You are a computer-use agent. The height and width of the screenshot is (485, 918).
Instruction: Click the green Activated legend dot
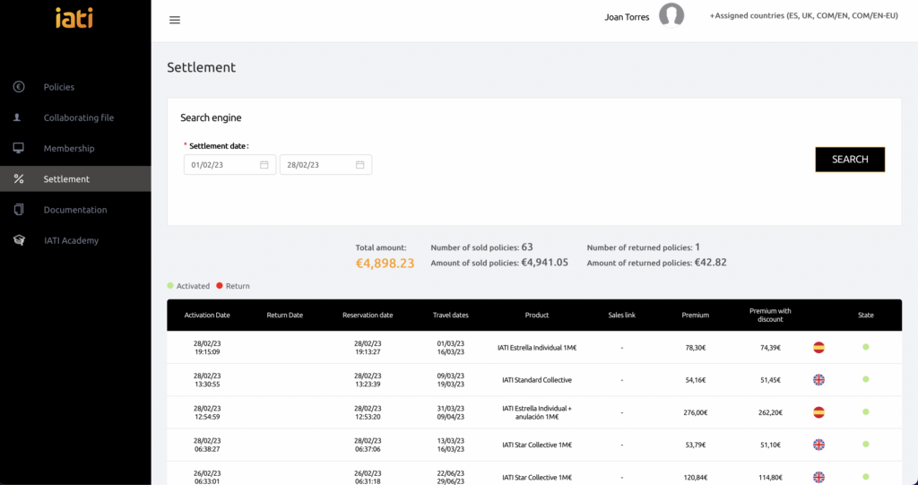pyautogui.click(x=170, y=286)
